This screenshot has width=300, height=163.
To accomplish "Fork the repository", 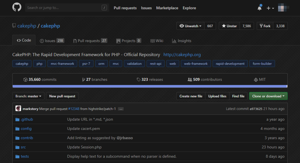I will tap(265, 26).
